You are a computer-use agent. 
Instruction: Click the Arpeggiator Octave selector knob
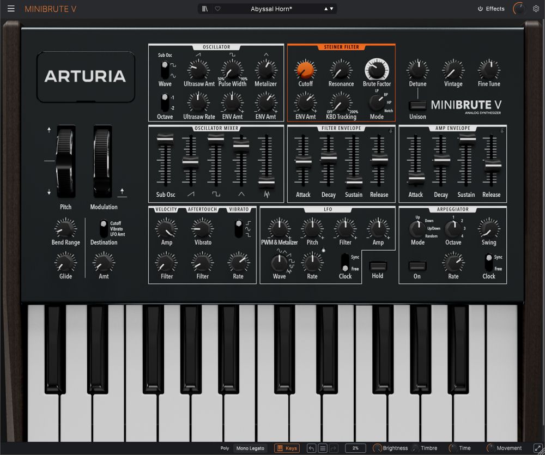tap(453, 228)
